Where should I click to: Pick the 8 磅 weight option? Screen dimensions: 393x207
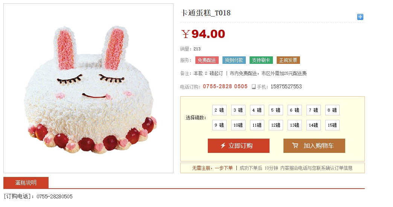point(332,110)
